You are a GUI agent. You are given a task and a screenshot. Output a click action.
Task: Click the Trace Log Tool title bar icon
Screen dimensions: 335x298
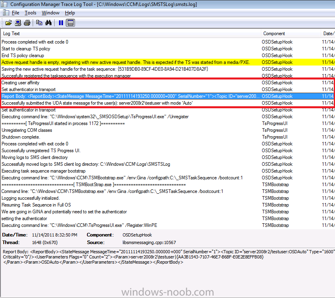click(x=4, y=4)
